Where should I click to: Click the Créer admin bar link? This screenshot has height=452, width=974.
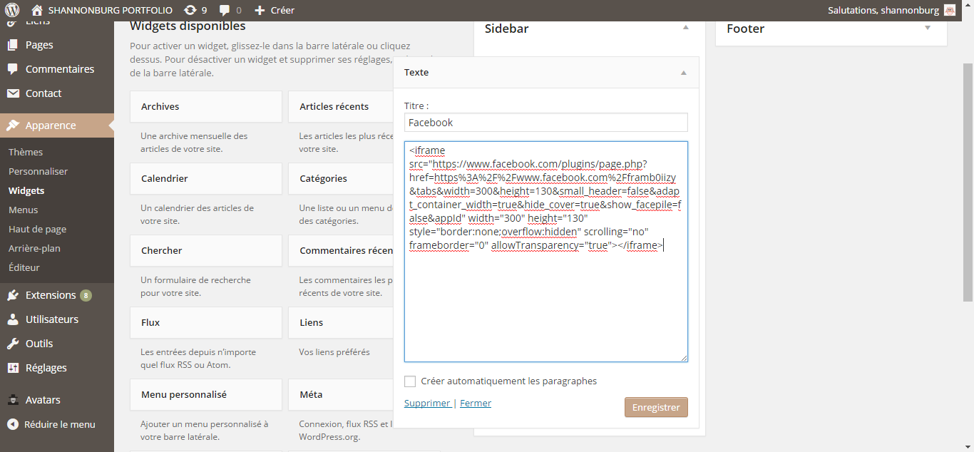click(282, 10)
